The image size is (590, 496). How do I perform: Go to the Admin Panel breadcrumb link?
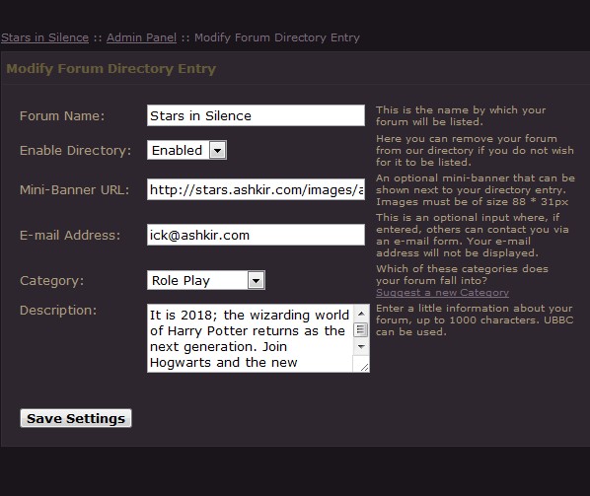tap(141, 37)
